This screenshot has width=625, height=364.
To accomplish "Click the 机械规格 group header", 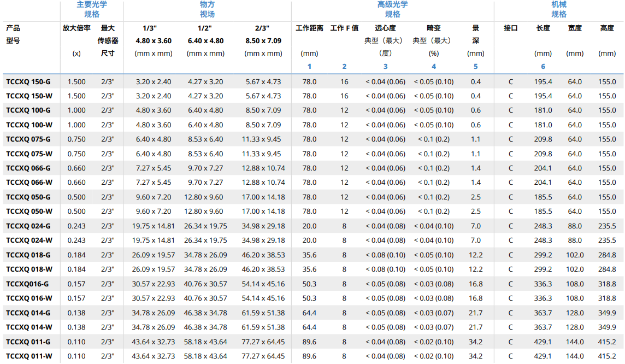I will [x=558, y=9].
